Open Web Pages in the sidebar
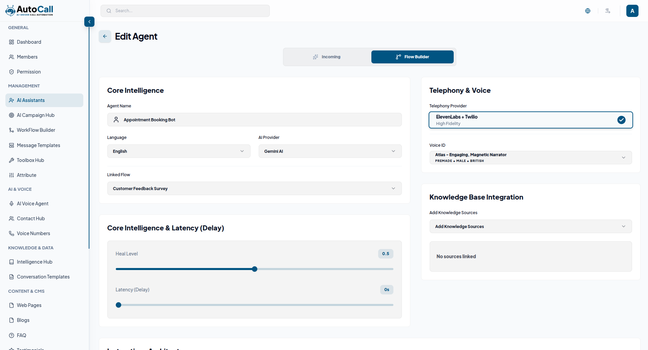 [44, 305]
